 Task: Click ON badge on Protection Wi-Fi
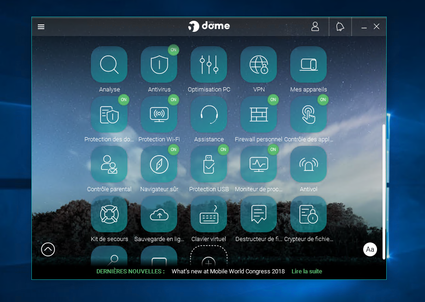coord(174,100)
